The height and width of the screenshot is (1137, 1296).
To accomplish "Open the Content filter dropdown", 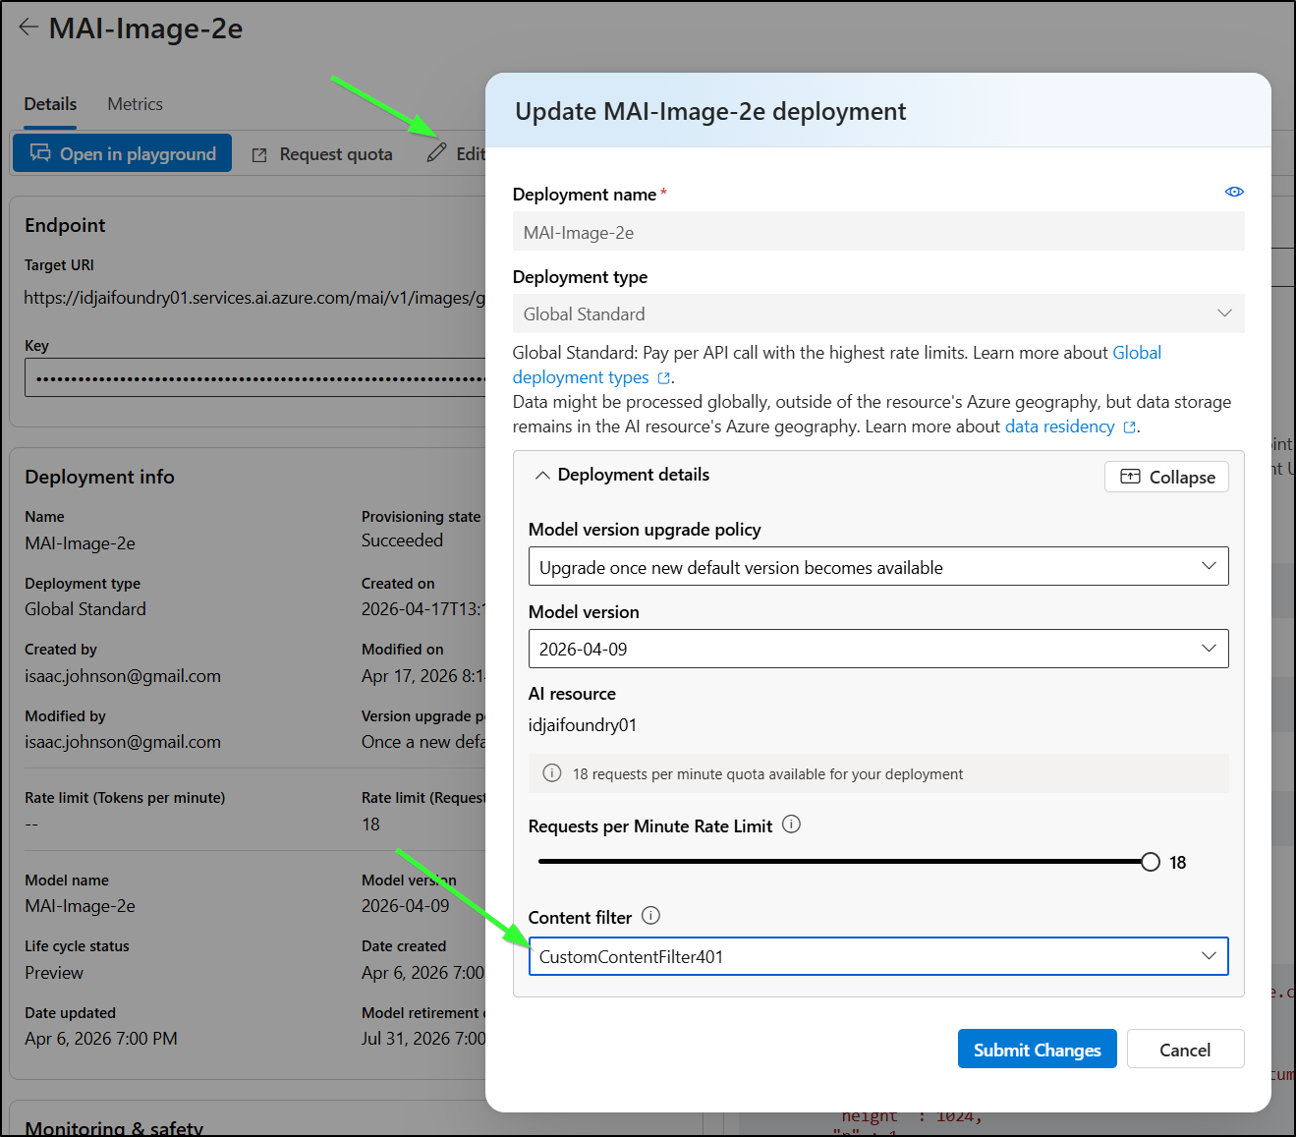I will [877, 956].
